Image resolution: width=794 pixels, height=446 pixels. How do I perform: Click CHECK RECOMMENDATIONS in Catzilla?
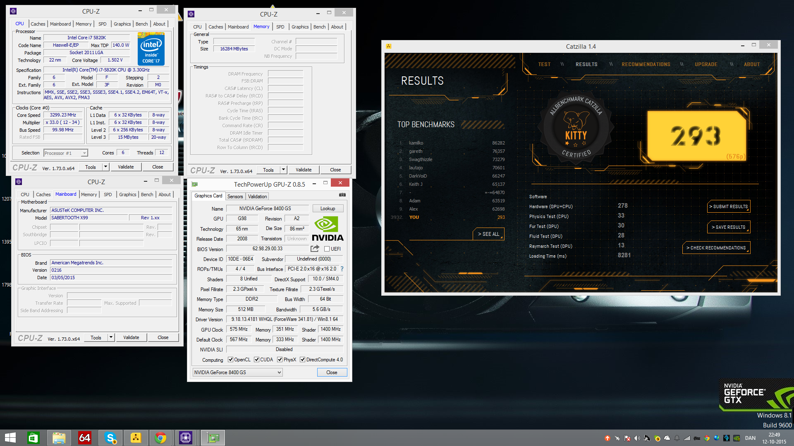click(716, 248)
